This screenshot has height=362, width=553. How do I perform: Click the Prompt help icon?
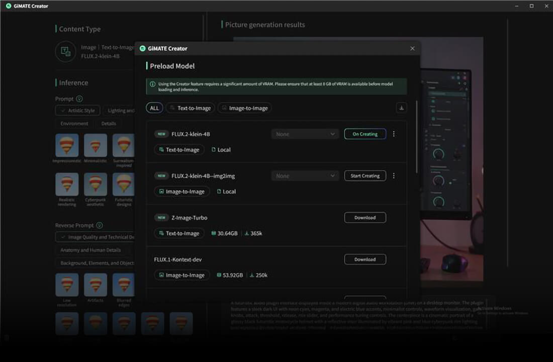pyautogui.click(x=79, y=99)
